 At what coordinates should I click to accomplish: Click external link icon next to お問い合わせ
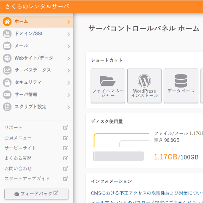click(x=66, y=168)
